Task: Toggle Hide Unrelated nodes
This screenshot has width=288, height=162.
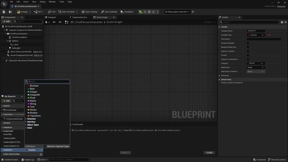Action: click(x=67, y=12)
